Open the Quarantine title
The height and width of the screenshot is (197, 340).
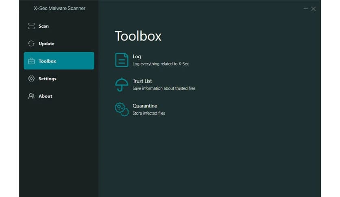(x=145, y=106)
